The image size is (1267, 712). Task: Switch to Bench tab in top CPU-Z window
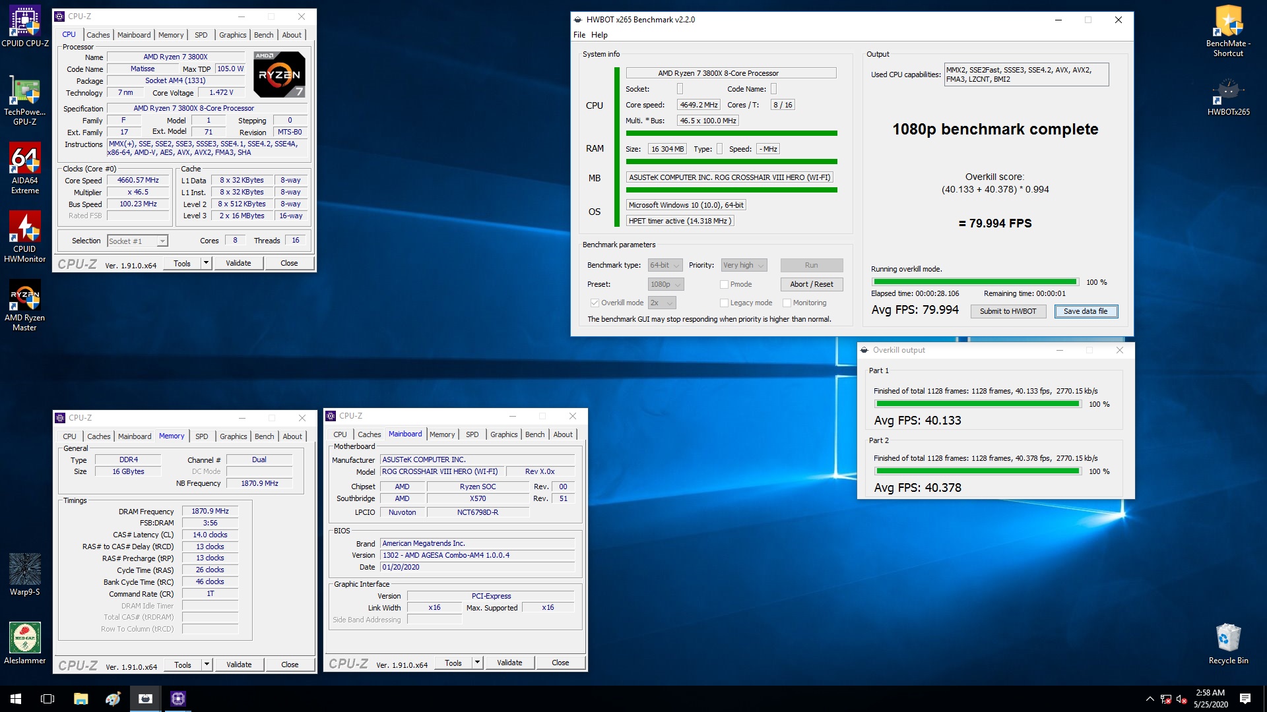(263, 35)
